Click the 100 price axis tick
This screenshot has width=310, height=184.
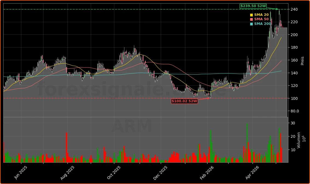294,98
